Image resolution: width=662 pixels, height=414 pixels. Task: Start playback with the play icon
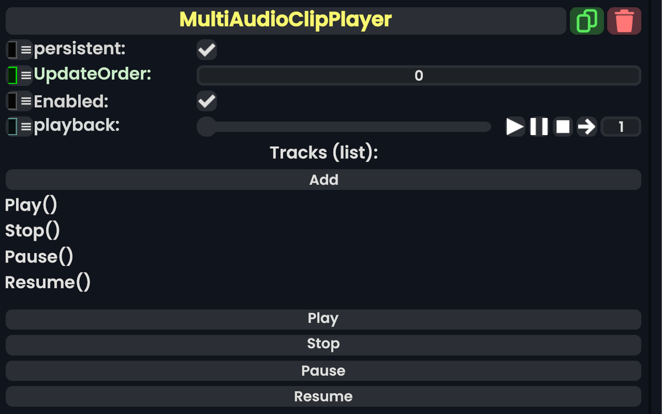tap(515, 126)
